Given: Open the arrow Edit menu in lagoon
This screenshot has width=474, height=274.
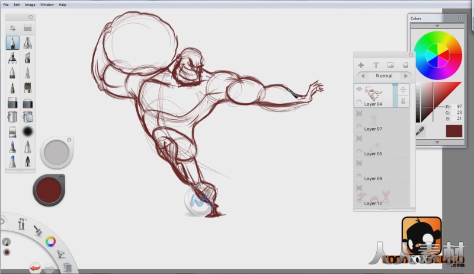Looking at the screenshot, I should click(x=61, y=254).
